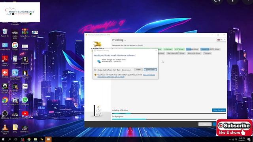This screenshot has width=253, height=142.
Task: Open the Windows Start menu
Action: [3, 139]
